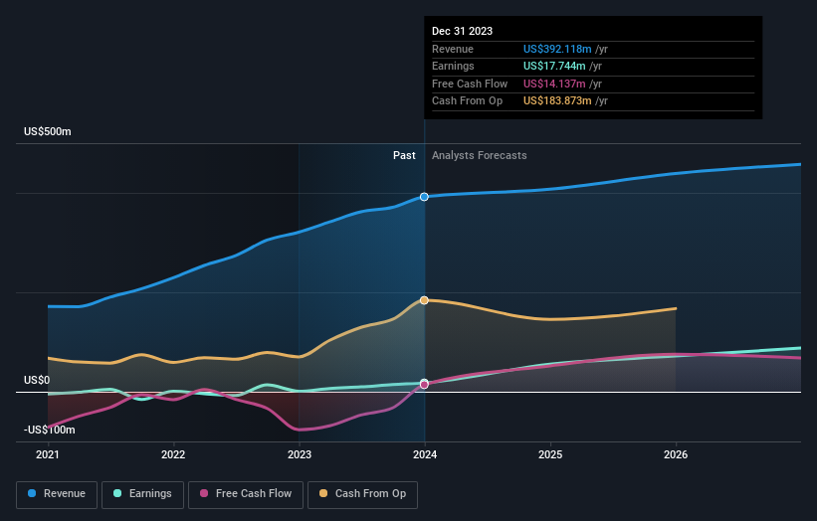The width and height of the screenshot is (817, 521).
Task: Click the US$0 y-axis label
Action: click(x=37, y=381)
